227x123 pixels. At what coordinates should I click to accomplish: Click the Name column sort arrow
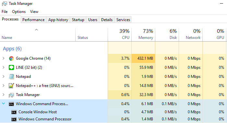(x=36, y=30)
